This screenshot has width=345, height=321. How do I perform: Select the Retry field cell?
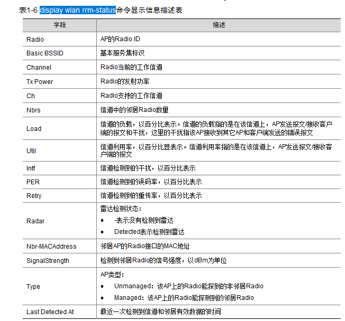coord(60,196)
